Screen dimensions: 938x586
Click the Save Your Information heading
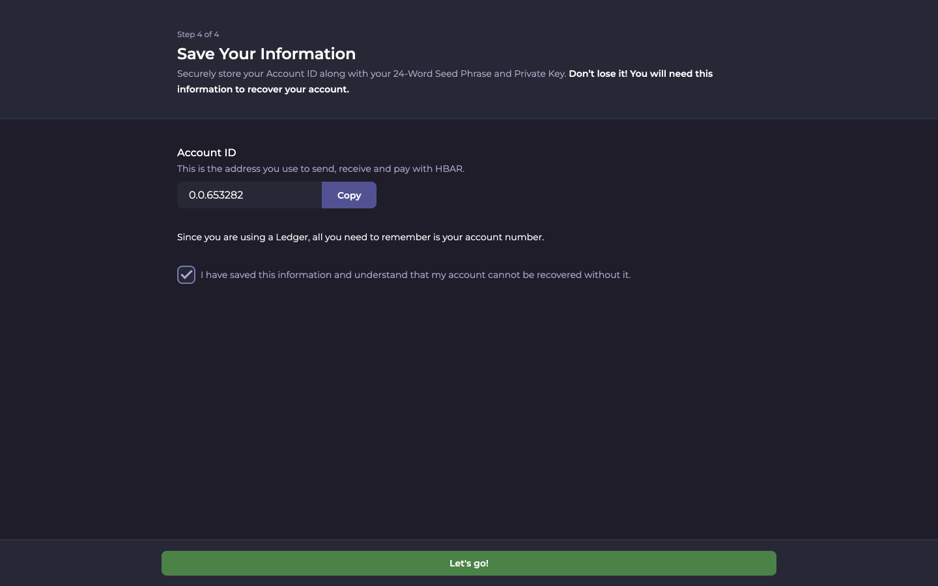pos(266,54)
